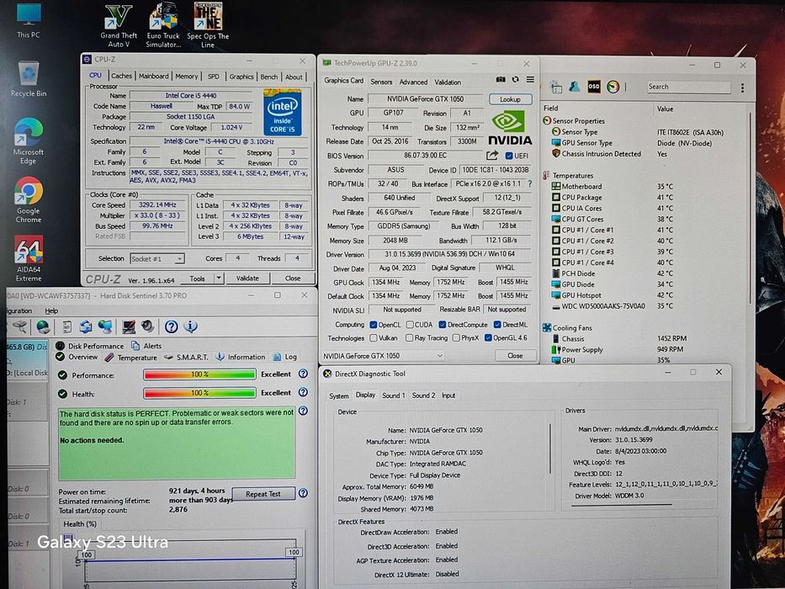Image resolution: width=785 pixels, height=589 pixels.
Task: Toggle the PhysX checkbox in GPU-Z
Action: pyautogui.click(x=455, y=338)
